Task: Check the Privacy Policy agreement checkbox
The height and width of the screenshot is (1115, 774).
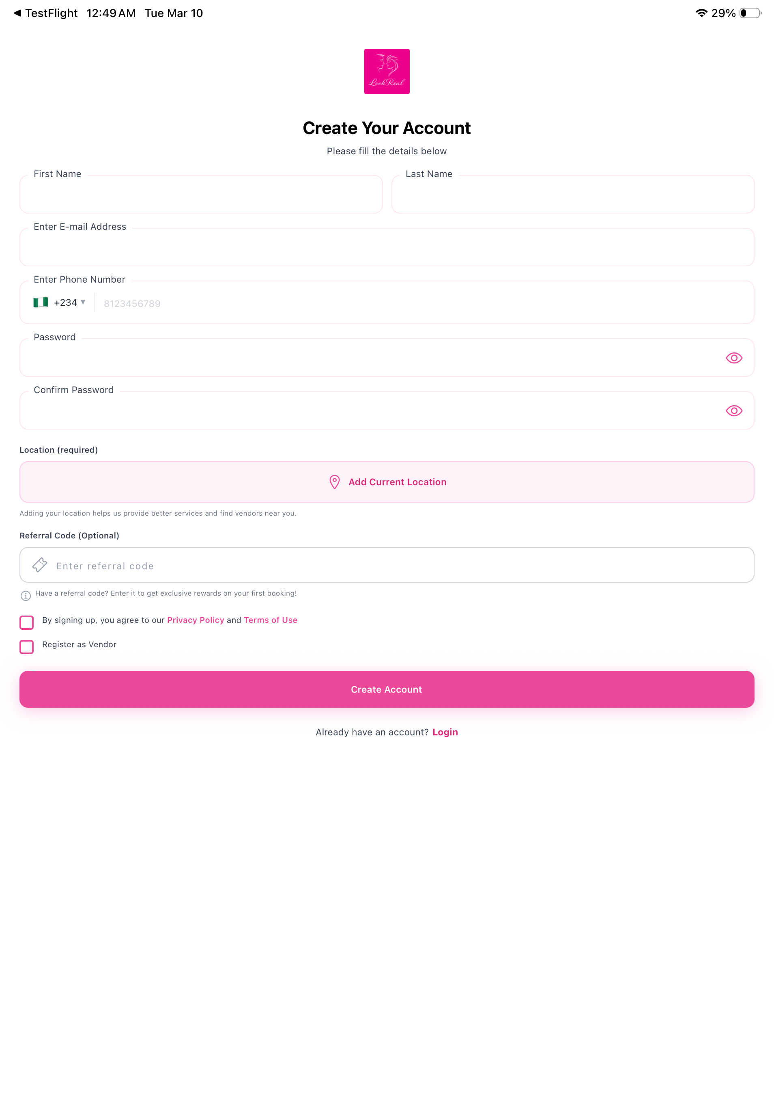Action: (x=27, y=622)
